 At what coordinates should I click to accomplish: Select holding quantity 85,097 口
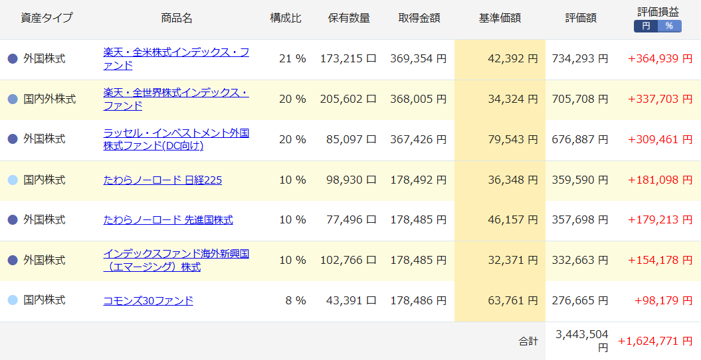coord(351,139)
